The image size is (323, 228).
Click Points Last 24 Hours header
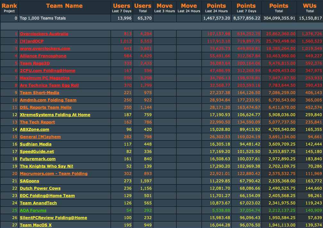tap(216, 8)
